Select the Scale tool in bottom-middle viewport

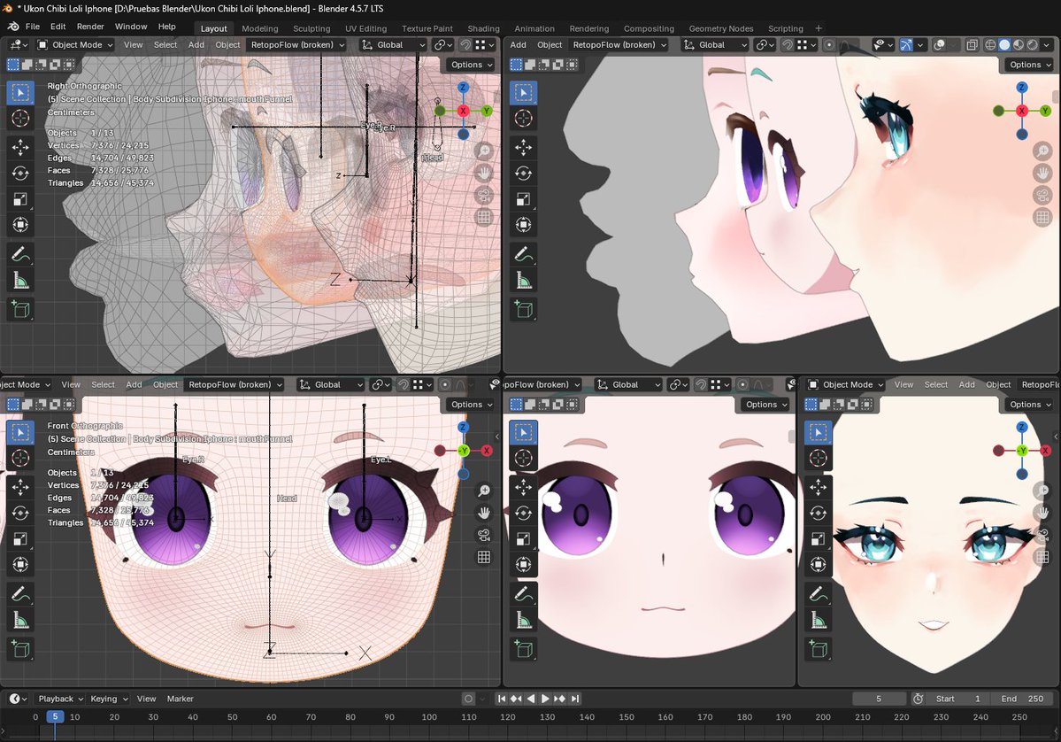click(x=523, y=539)
